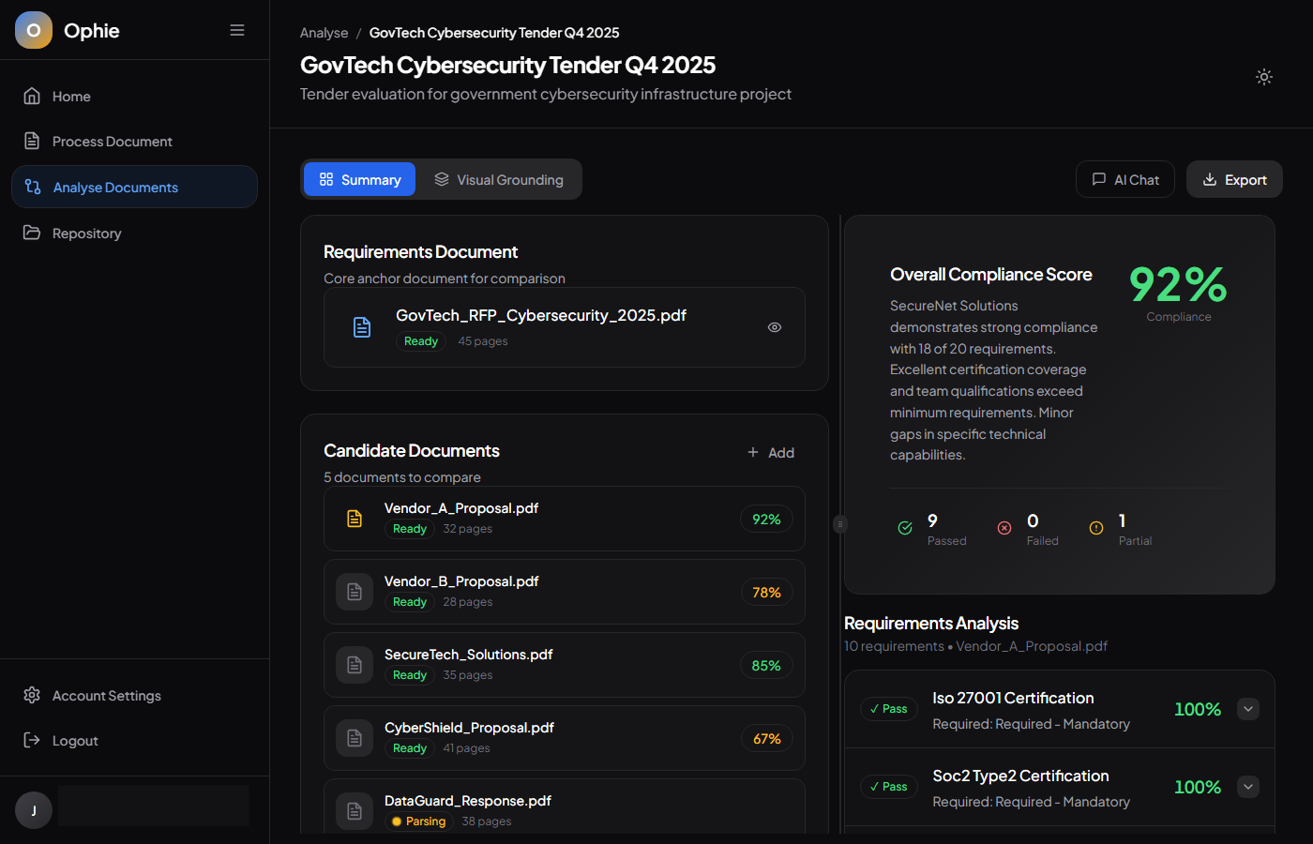Viewport: 1313px width, 844px height.
Task: Click the SecureTech_Solutions file icon
Action: pyautogui.click(x=355, y=665)
